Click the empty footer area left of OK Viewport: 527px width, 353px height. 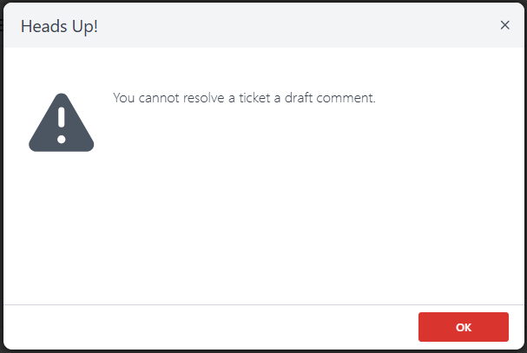[208, 327]
